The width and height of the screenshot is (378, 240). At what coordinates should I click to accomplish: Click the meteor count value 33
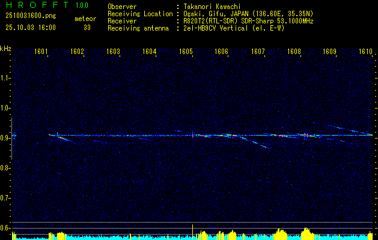(87, 28)
